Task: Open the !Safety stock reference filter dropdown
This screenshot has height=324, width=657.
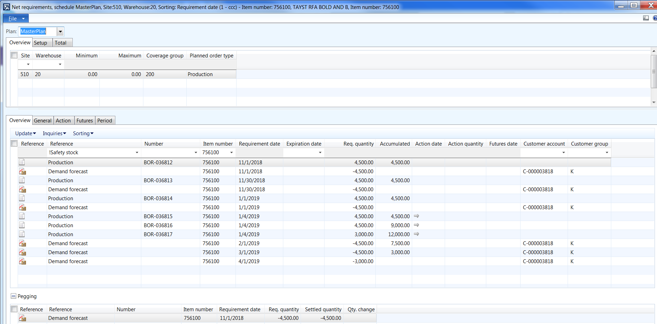Action: (137, 152)
